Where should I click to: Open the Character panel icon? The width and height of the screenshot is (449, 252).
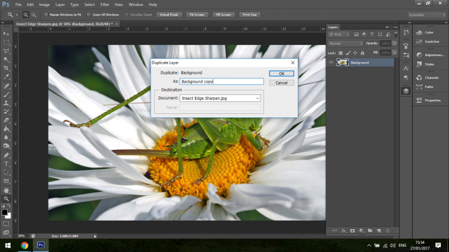406,68
